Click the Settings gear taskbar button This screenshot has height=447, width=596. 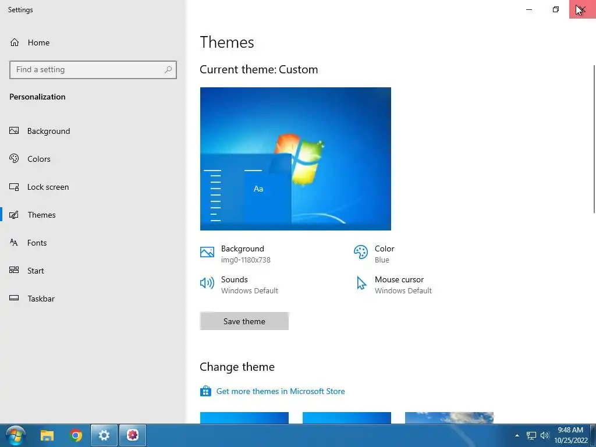tap(104, 435)
